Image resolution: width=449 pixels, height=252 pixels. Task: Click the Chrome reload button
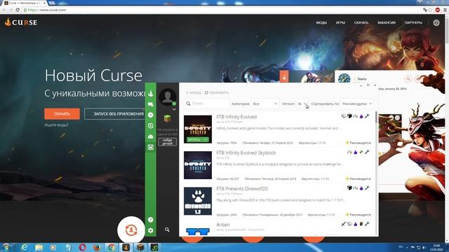tap(18, 10)
